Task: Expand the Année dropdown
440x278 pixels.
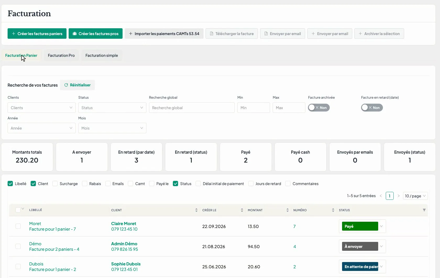Action: 42,128
